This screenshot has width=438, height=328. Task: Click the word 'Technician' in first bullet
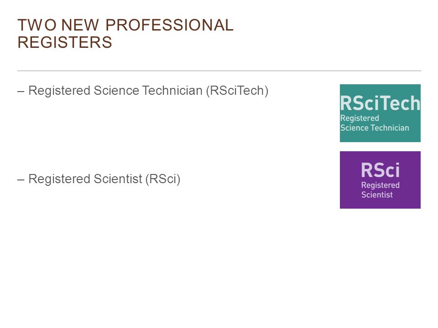point(172,91)
